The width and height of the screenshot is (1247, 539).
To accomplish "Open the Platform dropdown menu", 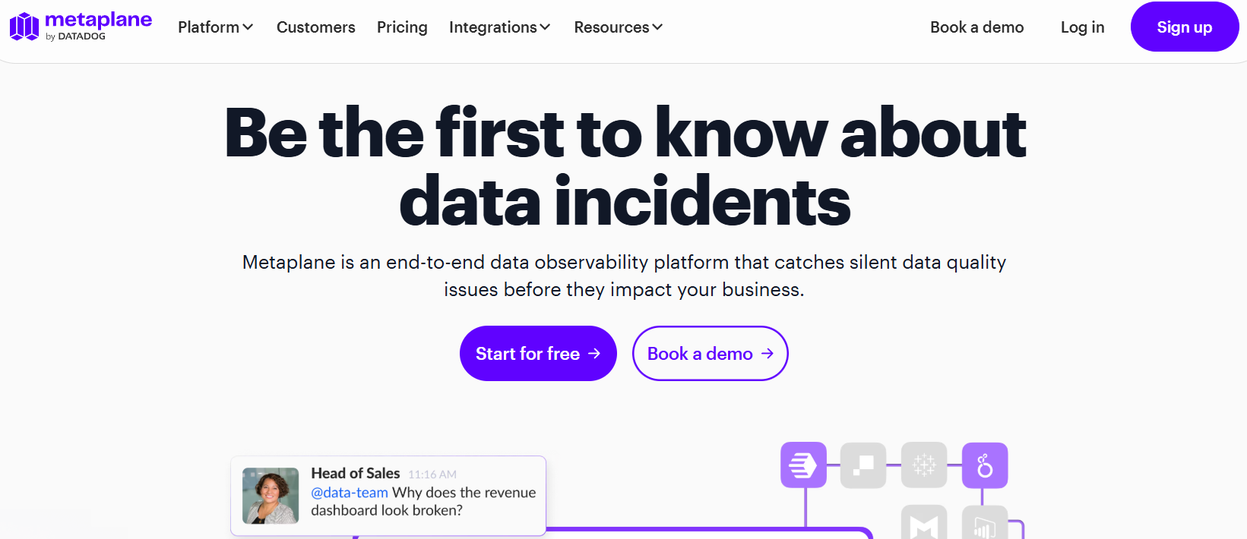I will tap(215, 27).
